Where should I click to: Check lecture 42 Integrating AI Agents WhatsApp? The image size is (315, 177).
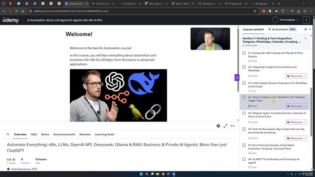pyautogui.click(x=244, y=67)
